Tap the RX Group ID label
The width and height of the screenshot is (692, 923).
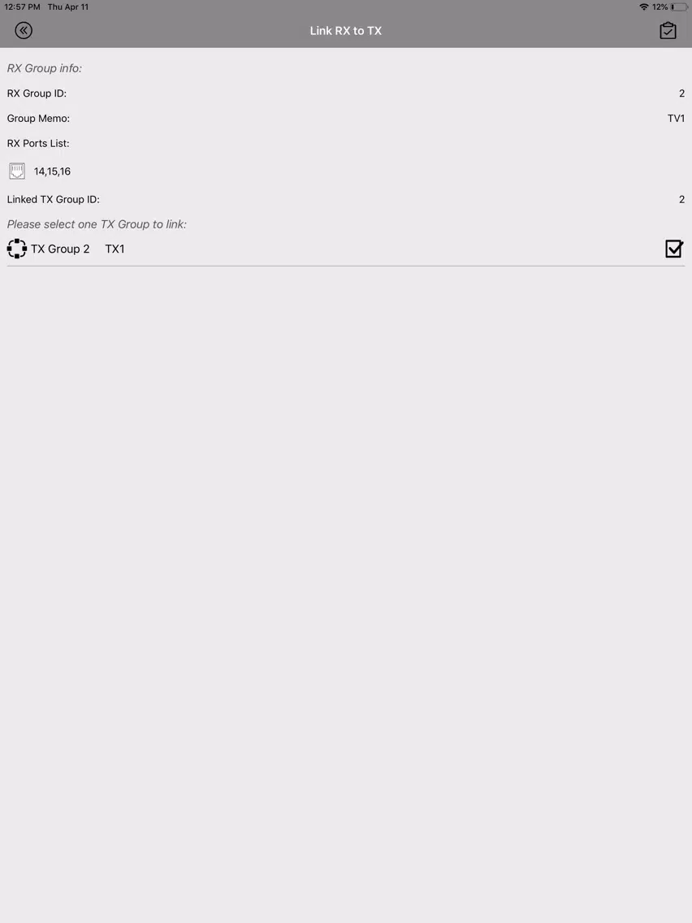point(37,93)
